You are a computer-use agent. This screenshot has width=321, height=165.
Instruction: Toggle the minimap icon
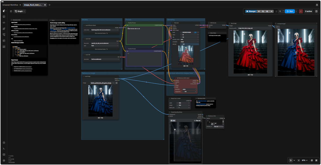click(x=312, y=160)
